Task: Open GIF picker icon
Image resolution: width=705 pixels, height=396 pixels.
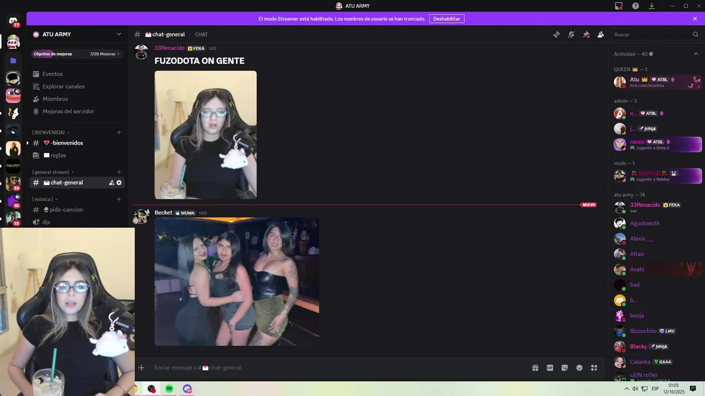Action: point(550,368)
